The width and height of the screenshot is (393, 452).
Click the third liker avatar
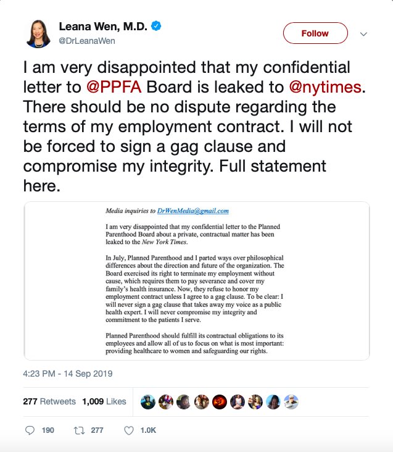(x=183, y=401)
